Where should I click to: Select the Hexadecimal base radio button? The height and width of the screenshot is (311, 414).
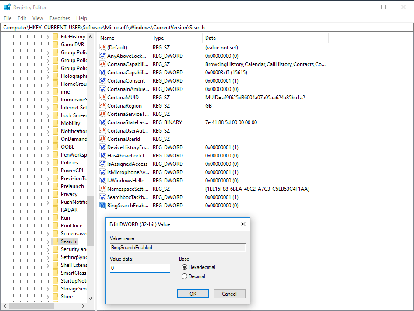185,267
